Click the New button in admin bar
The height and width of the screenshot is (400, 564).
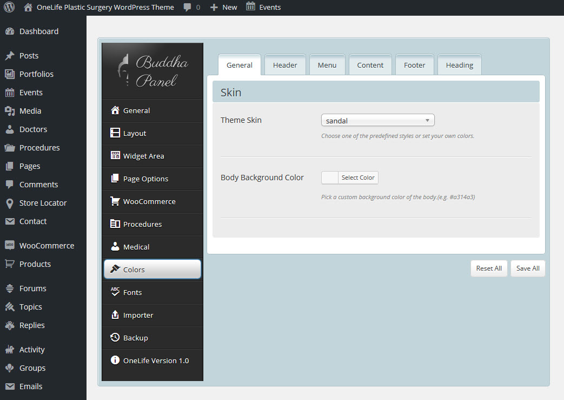224,8
